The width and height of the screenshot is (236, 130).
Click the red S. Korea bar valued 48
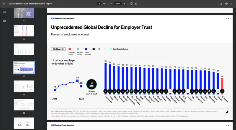(x=222, y=86)
